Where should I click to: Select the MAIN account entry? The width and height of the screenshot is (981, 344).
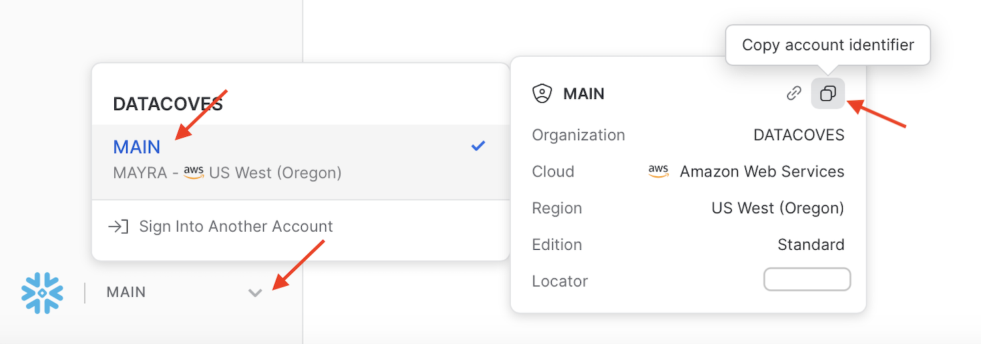pos(301,162)
